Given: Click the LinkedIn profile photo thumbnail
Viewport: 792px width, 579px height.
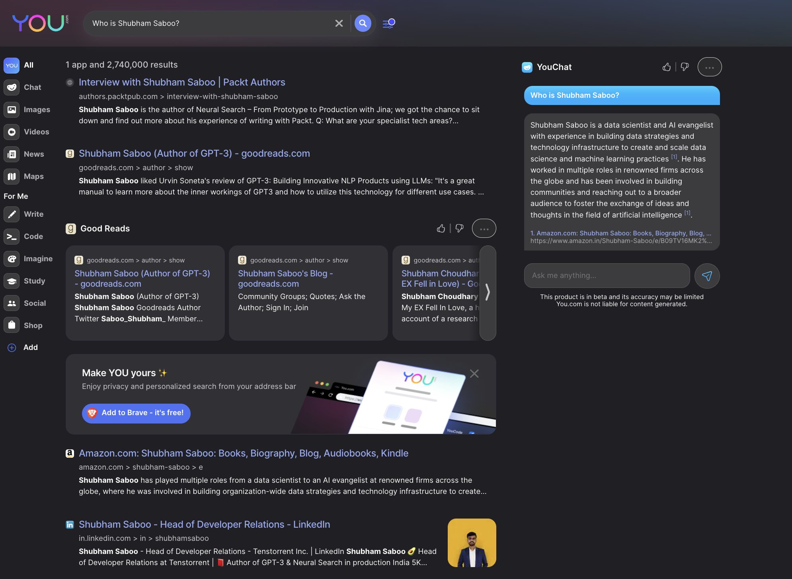Looking at the screenshot, I should click(472, 543).
